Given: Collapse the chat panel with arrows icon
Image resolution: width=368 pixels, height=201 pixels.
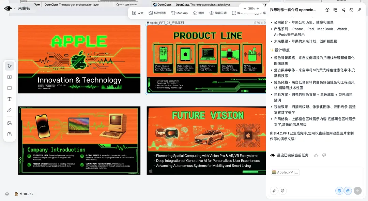Looking at the screenshot, I should (359, 10).
